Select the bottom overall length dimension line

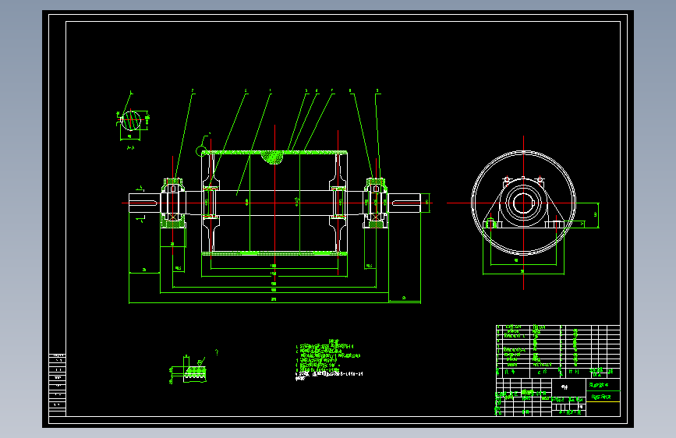tap(274, 303)
